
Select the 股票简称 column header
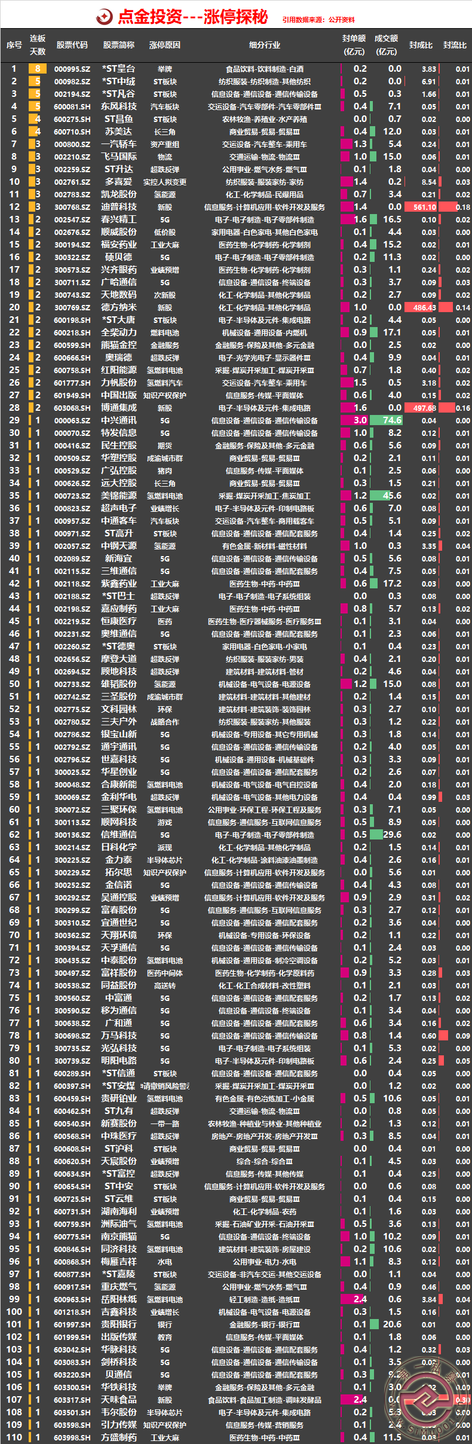(119, 45)
